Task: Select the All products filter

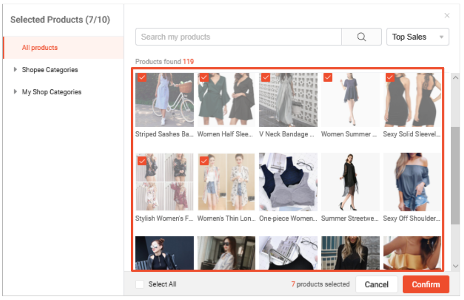Action: (63, 47)
